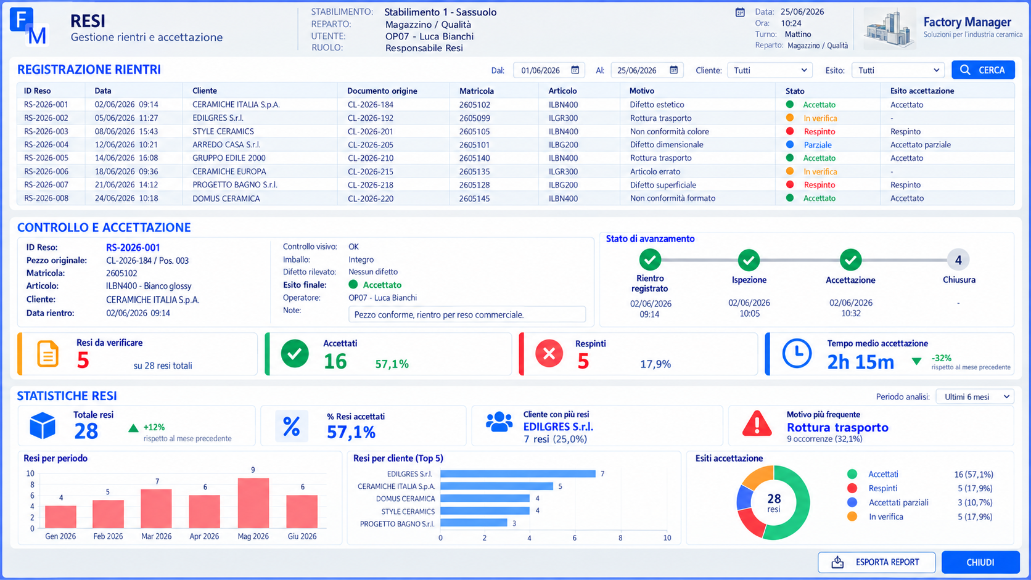The image size is (1031, 580).
Task: Open the Dal date calendar picker
Action: (575, 70)
